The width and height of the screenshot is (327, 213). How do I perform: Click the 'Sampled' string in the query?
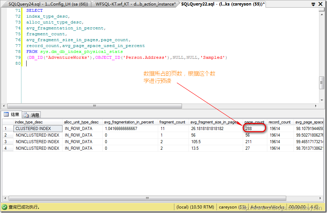click(212, 57)
